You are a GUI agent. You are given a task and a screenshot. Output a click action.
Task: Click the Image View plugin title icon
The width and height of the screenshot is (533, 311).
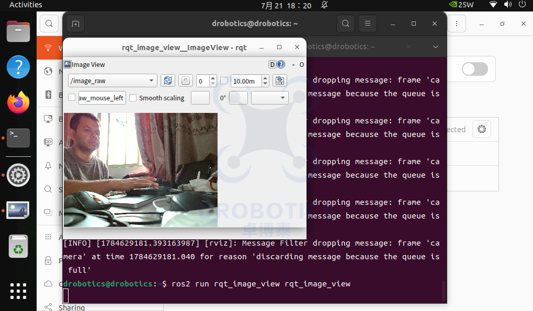pos(67,64)
